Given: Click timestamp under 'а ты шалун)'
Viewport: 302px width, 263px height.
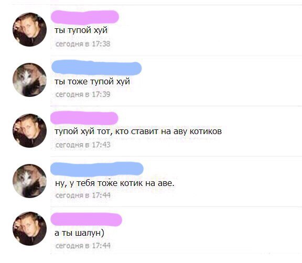Looking at the screenshot, I should [83, 246].
